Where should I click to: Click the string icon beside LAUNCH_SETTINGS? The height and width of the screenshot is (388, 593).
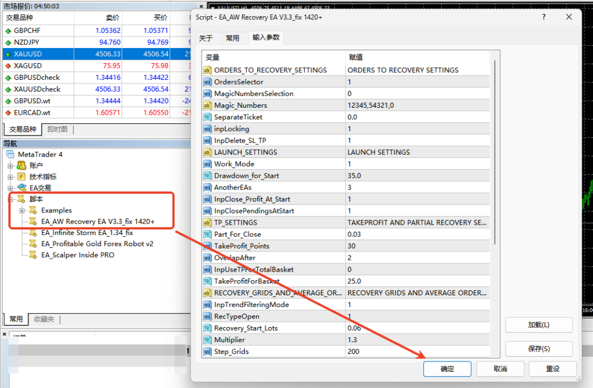click(x=207, y=152)
